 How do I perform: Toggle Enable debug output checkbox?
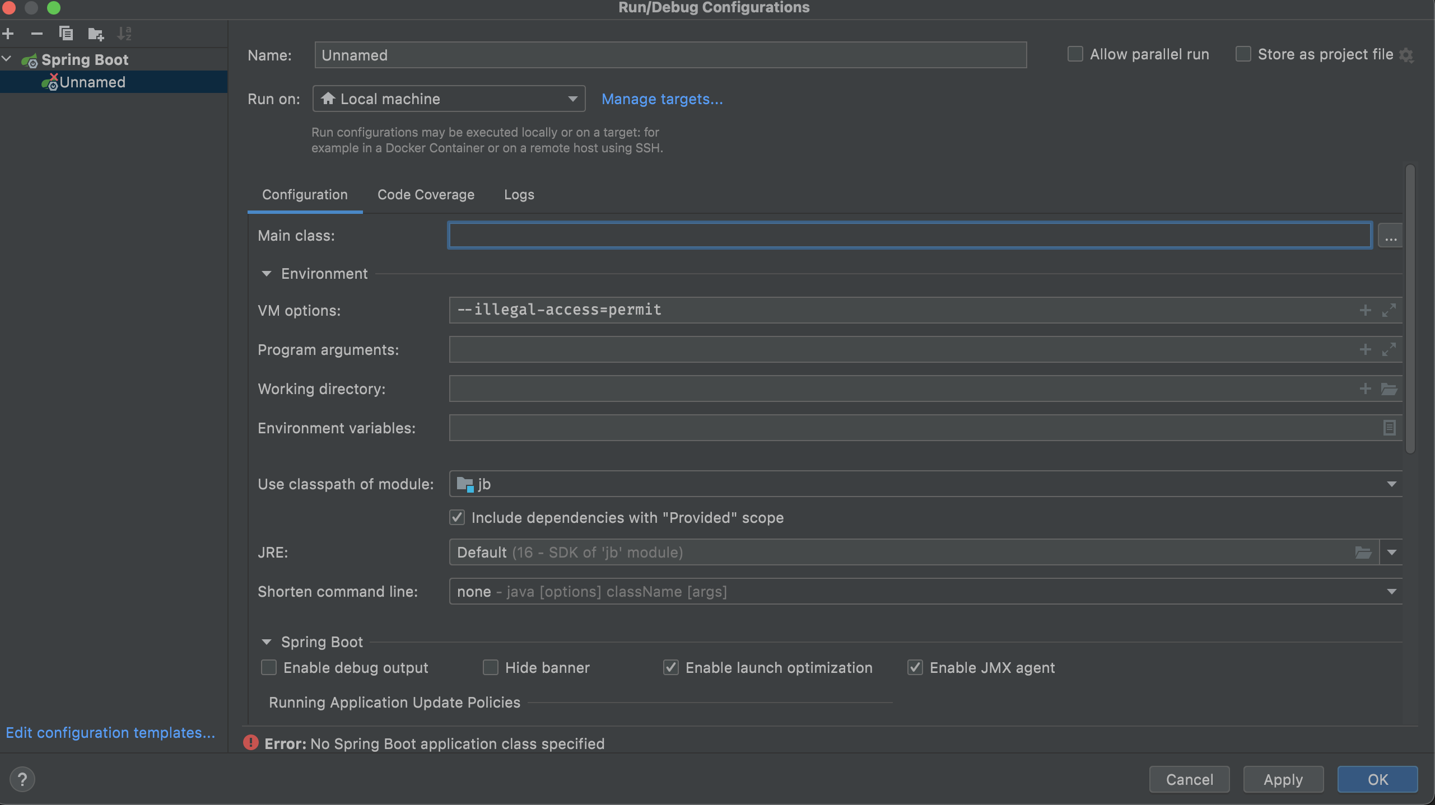click(269, 667)
